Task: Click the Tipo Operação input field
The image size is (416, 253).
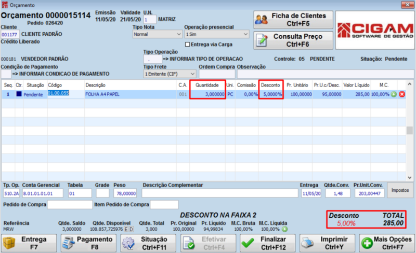Action: (x=152, y=59)
